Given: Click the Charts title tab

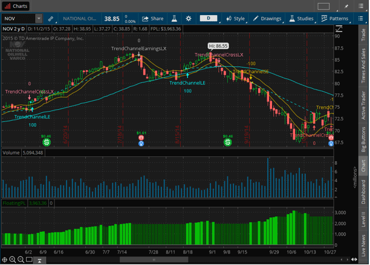Looking at the screenshot, I should tap(16, 6).
